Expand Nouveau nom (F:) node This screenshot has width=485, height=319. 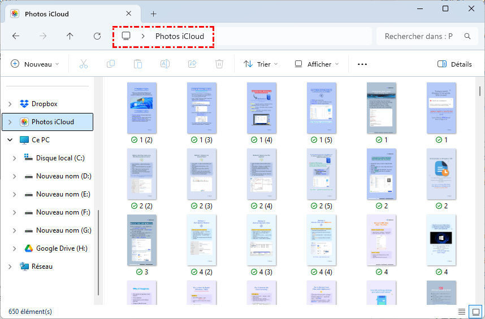pos(14,212)
